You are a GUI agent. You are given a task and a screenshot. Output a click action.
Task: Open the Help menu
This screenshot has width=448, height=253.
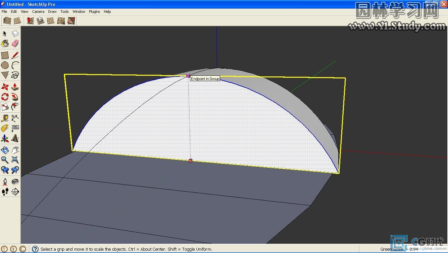[107, 12]
